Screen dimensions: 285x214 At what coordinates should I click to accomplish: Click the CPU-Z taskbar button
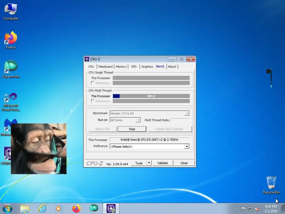tap(111, 208)
